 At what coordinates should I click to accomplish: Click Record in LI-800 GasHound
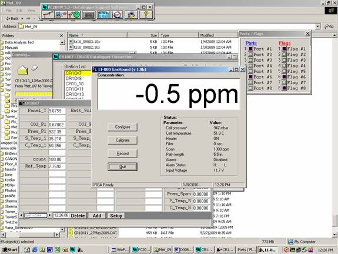pos(122,153)
